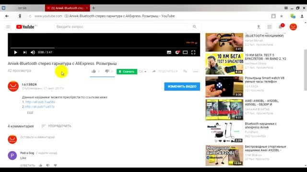Open account avatar menu
Screen dimensions: 307x172
pos(293,27)
